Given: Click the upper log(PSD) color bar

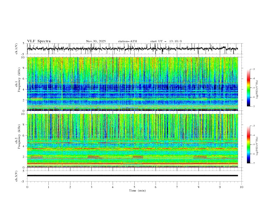Looking at the screenshot, I should pos(248,87).
